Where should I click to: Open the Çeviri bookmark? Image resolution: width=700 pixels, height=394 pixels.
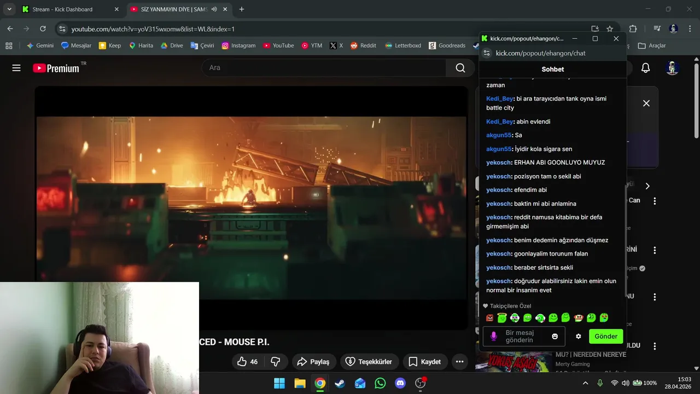[x=202, y=46]
